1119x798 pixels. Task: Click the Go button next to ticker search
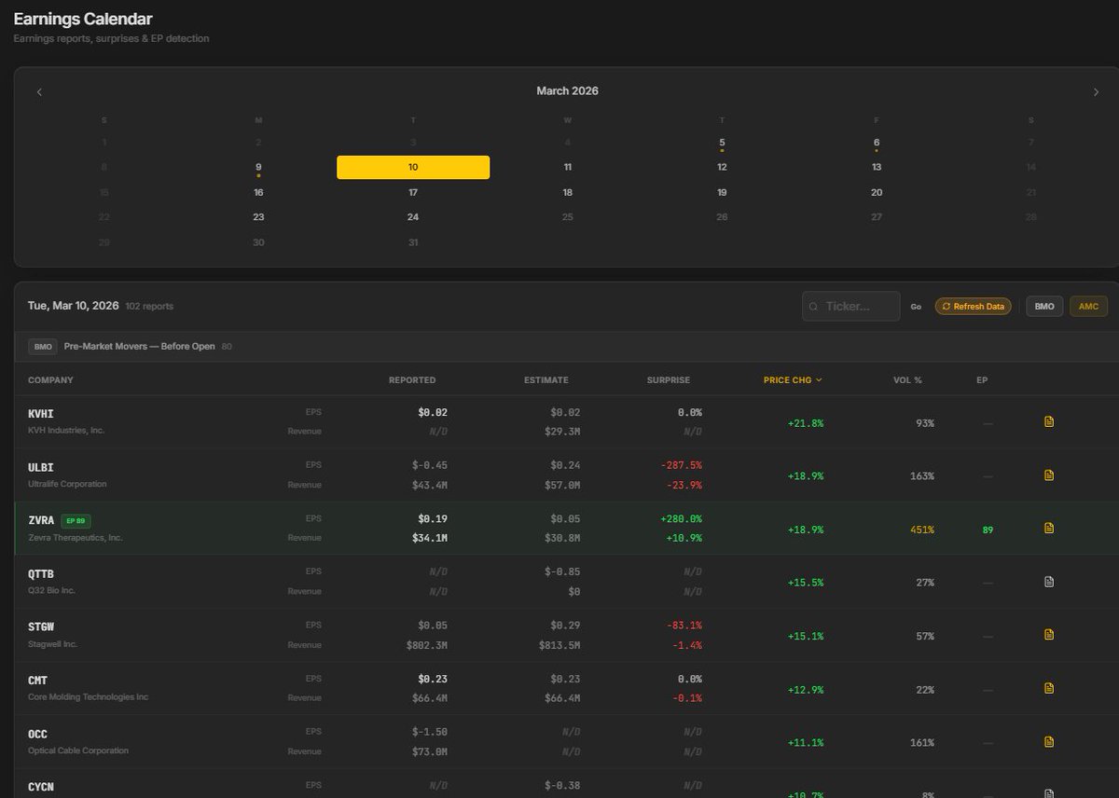916,306
